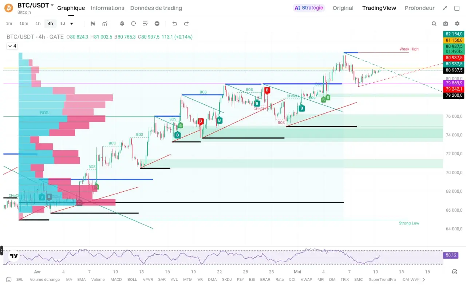Toggle the BOLL indicator
This screenshot has width=466, height=291.
click(x=132, y=280)
